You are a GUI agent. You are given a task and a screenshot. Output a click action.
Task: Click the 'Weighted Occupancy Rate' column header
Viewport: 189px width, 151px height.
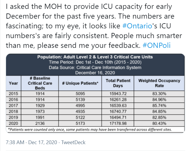pos(159,83)
